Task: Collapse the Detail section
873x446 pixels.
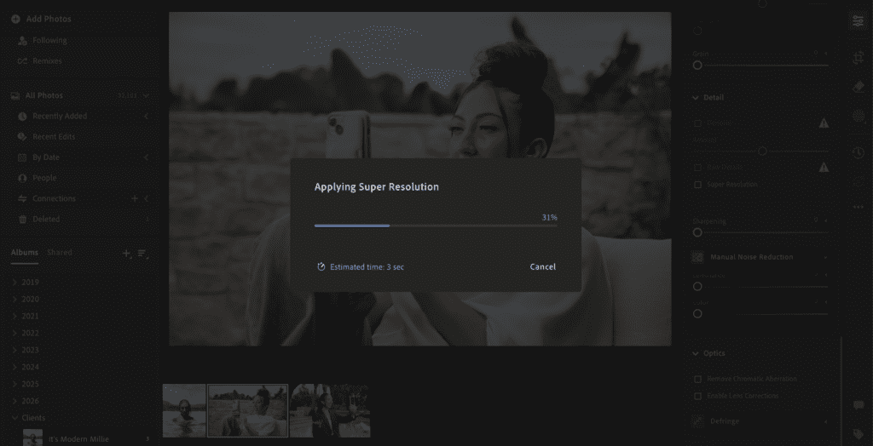Action: pyautogui.click(x=697, y=97)
